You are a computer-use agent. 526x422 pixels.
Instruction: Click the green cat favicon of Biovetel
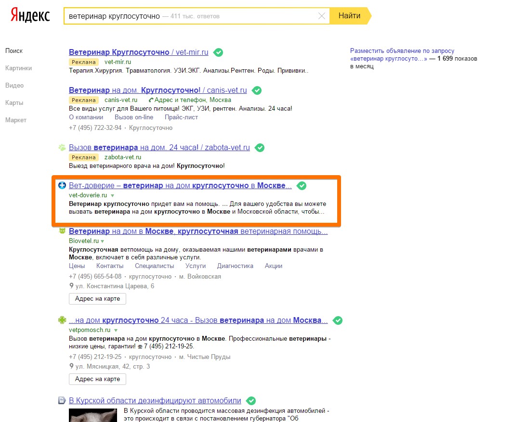click(62, 230)
